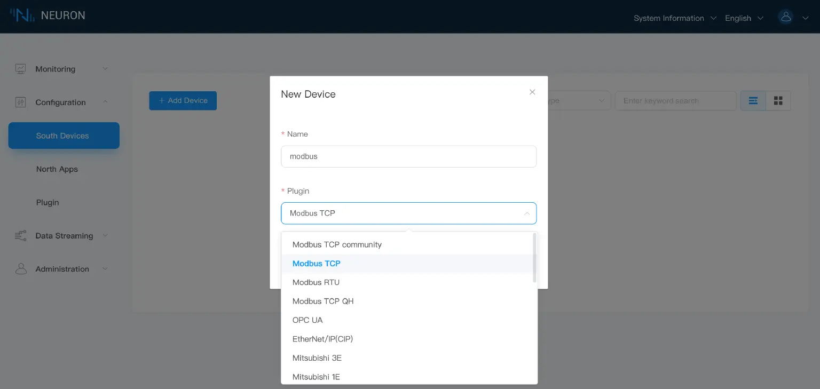Click the NEURON logo

coord(48,15)
